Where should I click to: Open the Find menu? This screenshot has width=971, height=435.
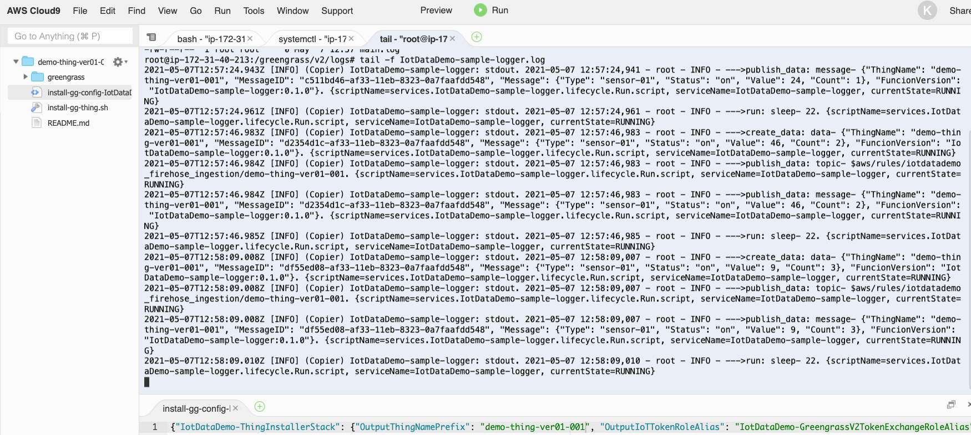(x=136, y=11)
